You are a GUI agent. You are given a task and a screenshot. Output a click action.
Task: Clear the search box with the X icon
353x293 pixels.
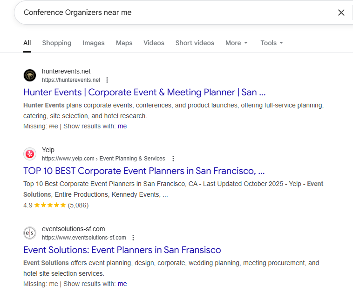pos(341,13)
